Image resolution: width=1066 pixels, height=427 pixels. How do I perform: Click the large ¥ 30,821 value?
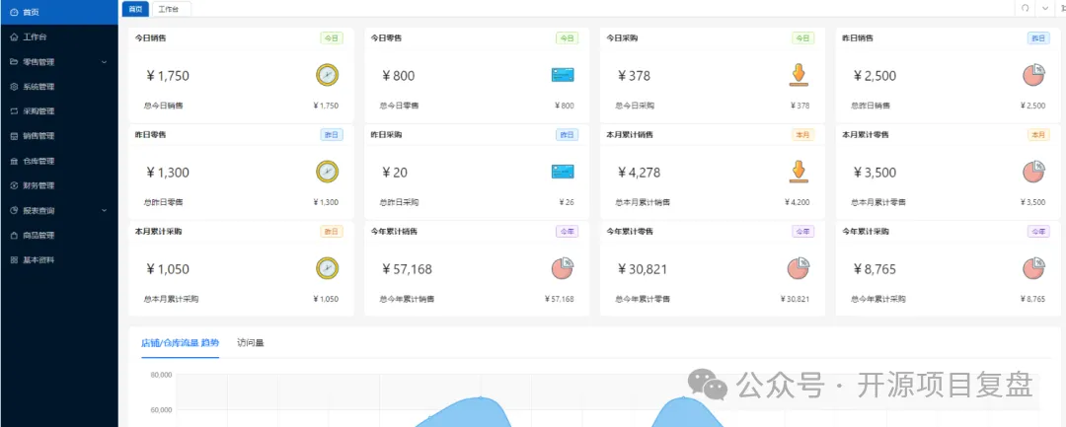coord(643,269)
